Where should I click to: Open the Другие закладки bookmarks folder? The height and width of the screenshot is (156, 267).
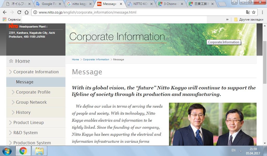pos(249,19)
